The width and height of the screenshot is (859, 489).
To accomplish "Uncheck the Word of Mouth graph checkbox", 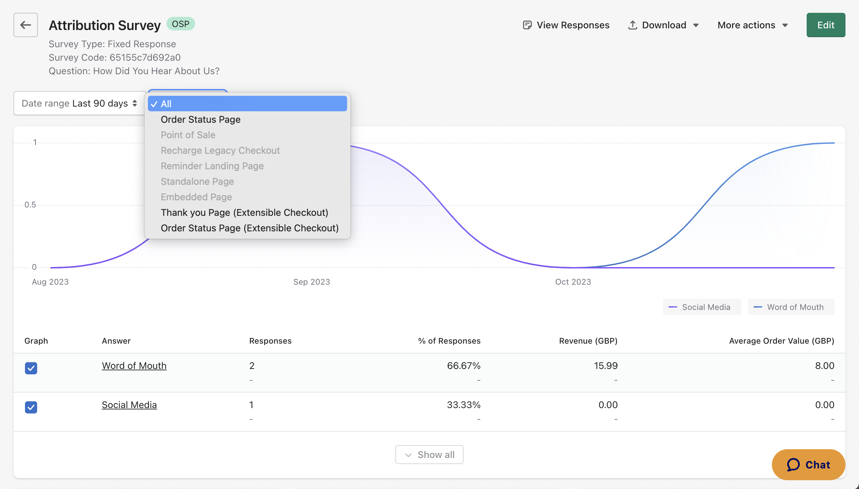I will pos(31,368).
